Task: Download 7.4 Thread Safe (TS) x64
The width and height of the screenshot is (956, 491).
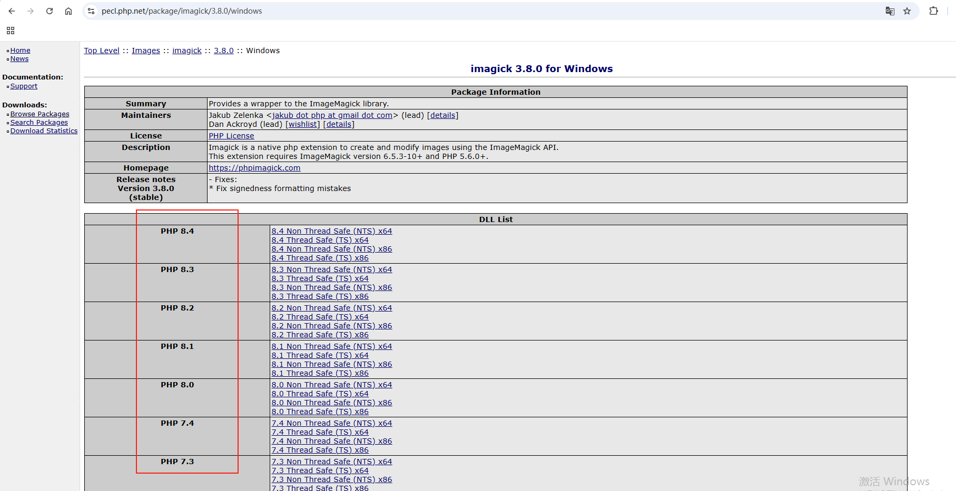Action: pyautogui.click(x=320, y=432)
